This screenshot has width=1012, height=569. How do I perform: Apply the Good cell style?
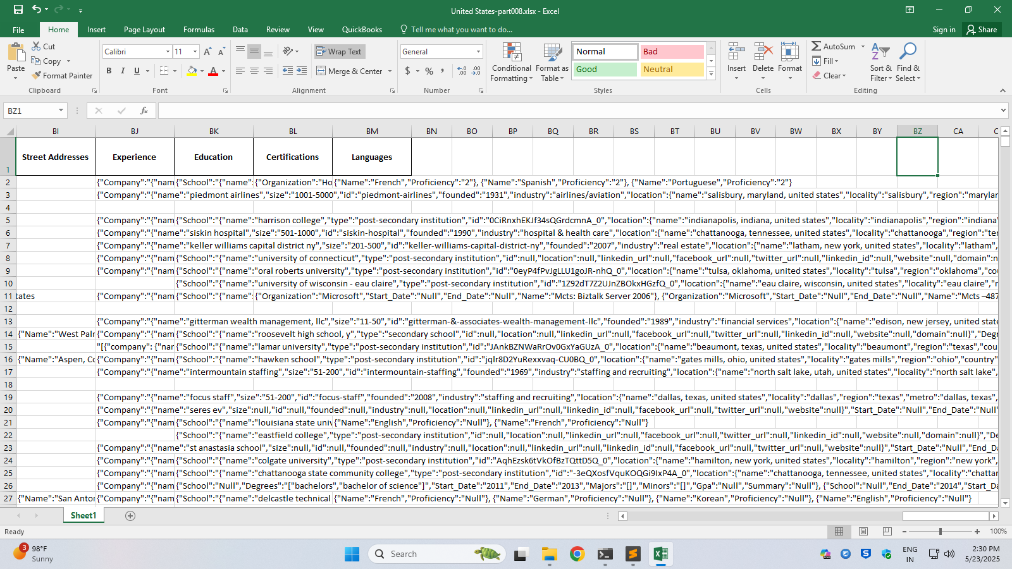605,70
